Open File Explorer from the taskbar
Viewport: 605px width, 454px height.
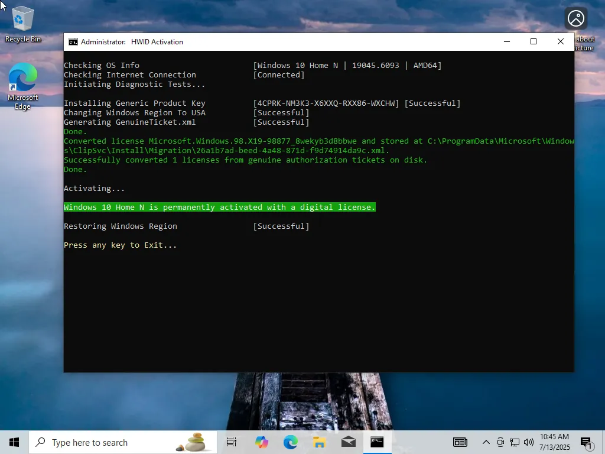(x=320, y=442)
